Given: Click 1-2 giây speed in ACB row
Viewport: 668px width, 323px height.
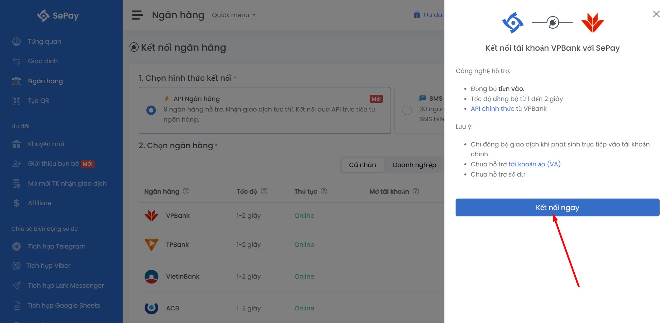Looking at the screenshot, I should coord(249,308).
